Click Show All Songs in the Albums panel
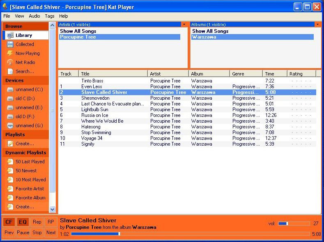324x242 pixels. [210, 31]
